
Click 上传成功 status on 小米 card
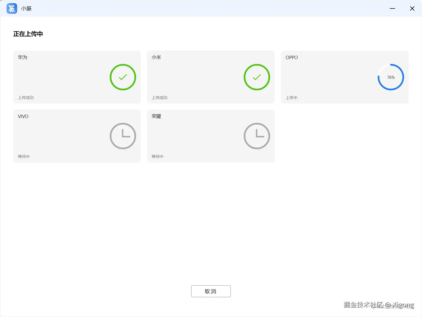[160, 98]
